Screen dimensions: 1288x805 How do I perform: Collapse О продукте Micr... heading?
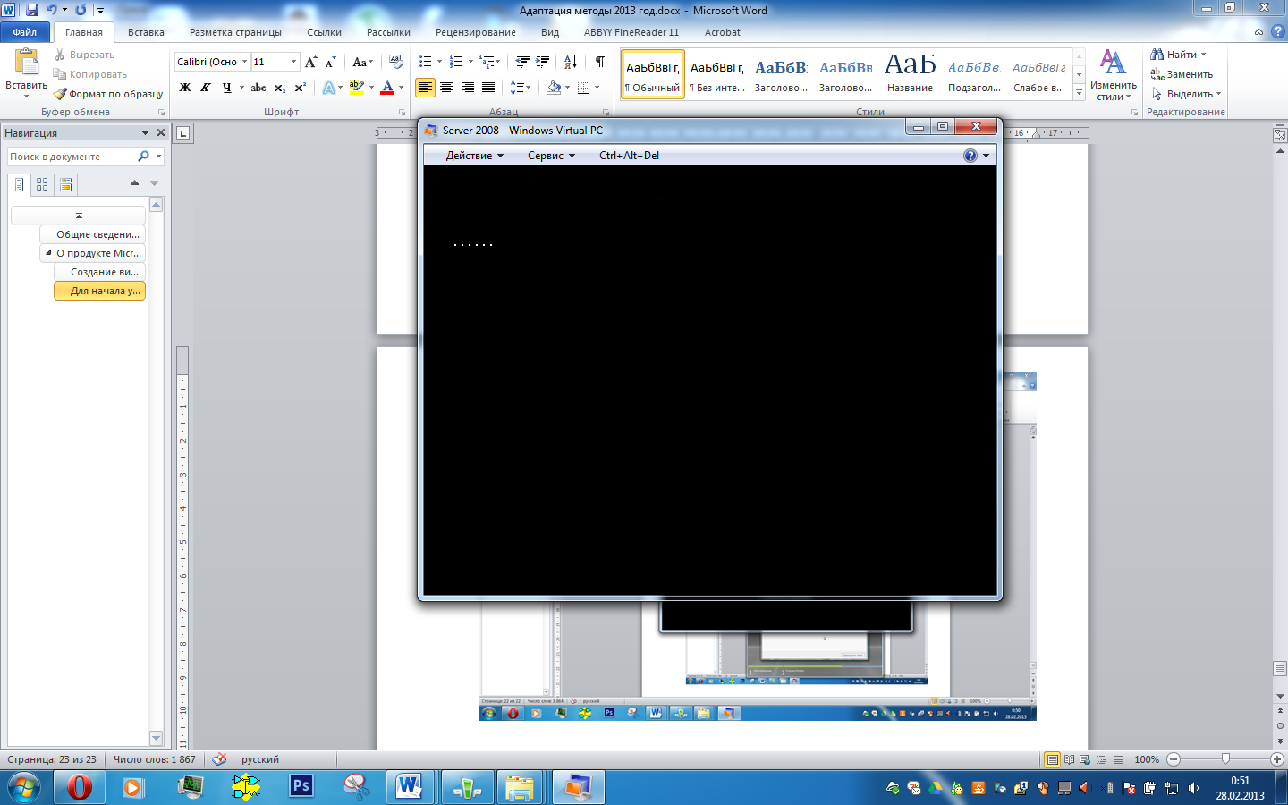pos(48,253)
